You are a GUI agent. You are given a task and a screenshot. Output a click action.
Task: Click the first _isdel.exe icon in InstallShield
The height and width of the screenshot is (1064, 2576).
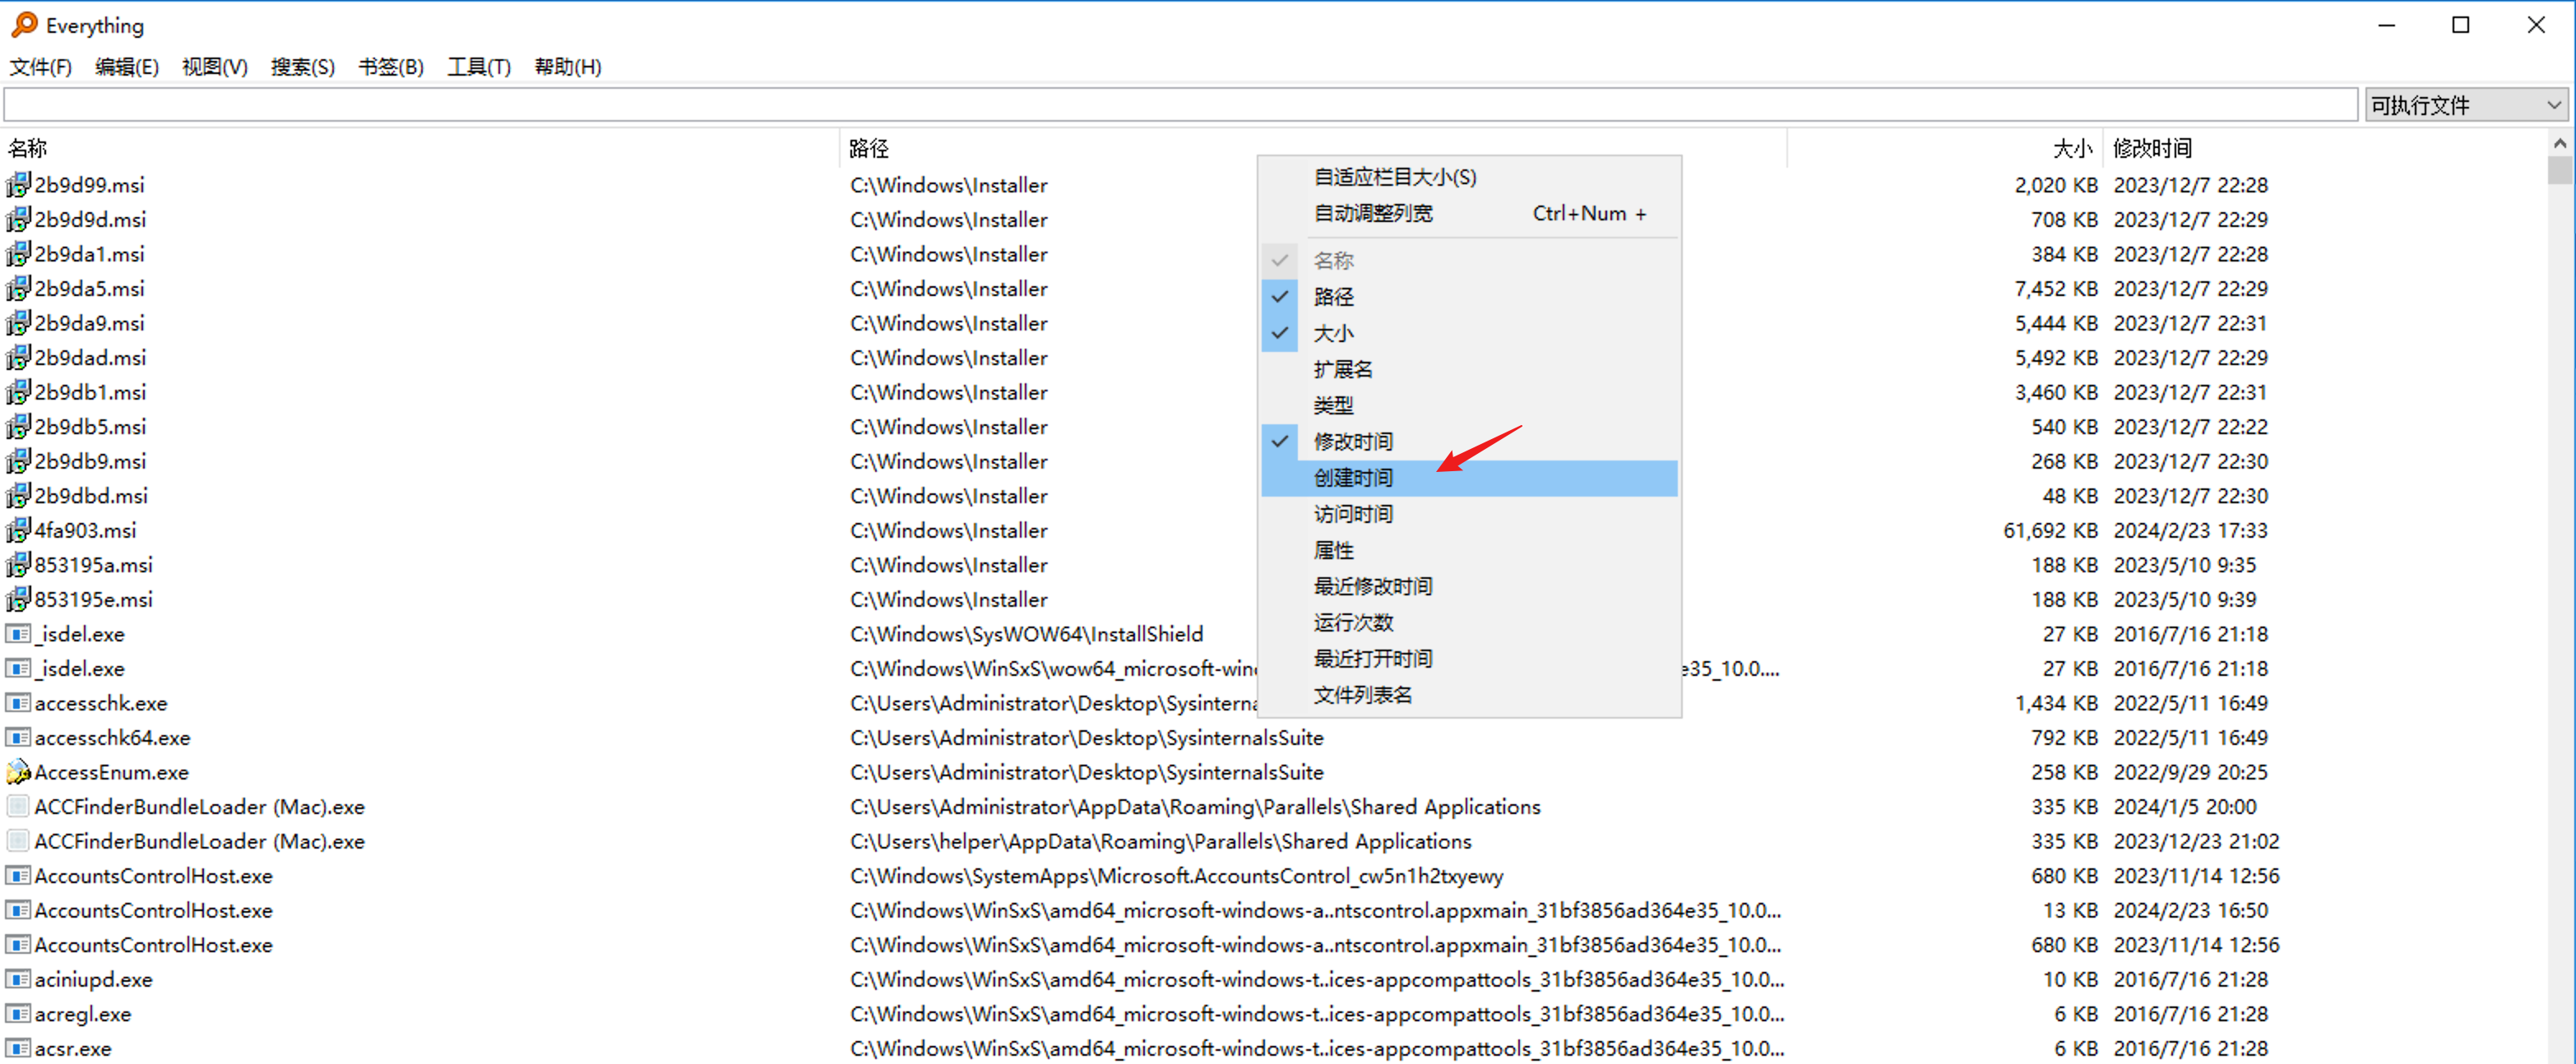click(x=18, y=634)
